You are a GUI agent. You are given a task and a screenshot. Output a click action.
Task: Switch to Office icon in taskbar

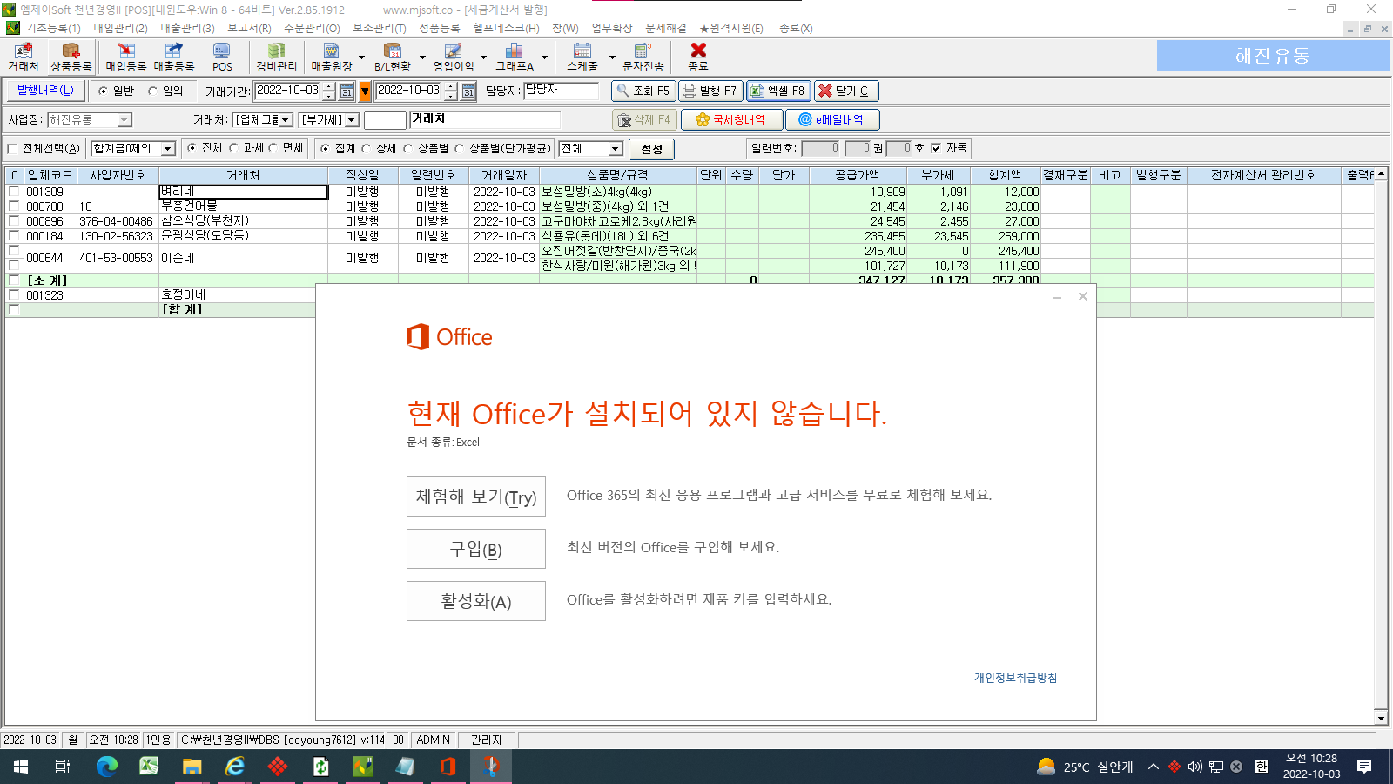[448, 767]
